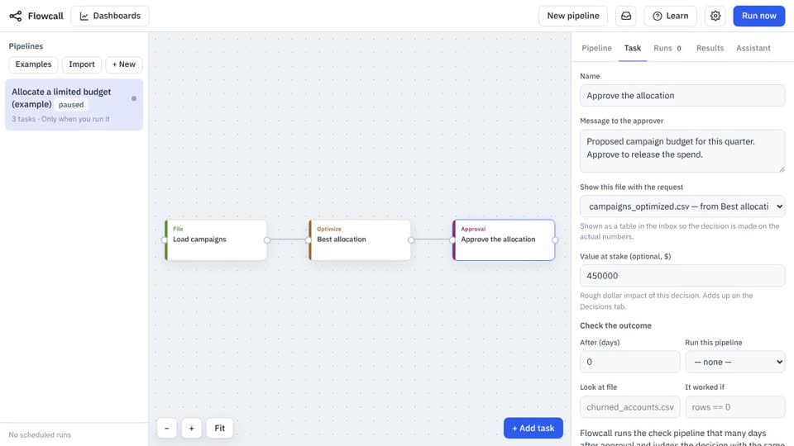The height and width of the screenshot is (446, 794).
Task: Click the Add task button
Action: pyautogui.click(x=533, y=429)
